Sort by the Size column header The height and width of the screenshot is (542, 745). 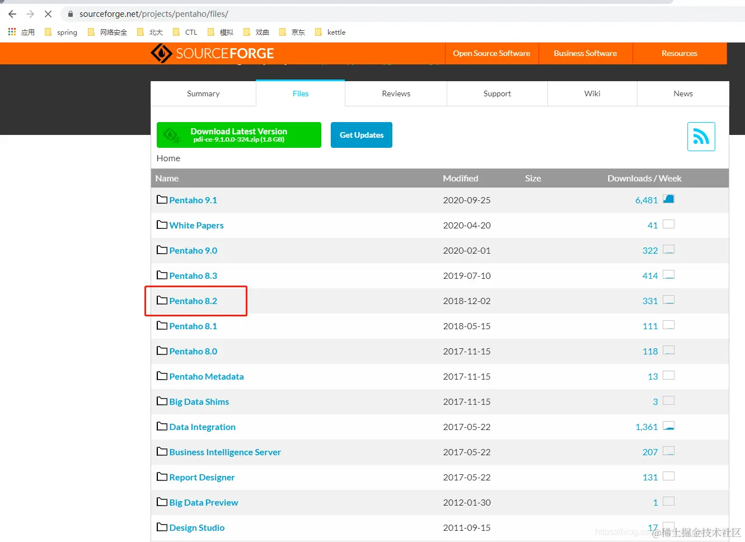coord(533,178)
